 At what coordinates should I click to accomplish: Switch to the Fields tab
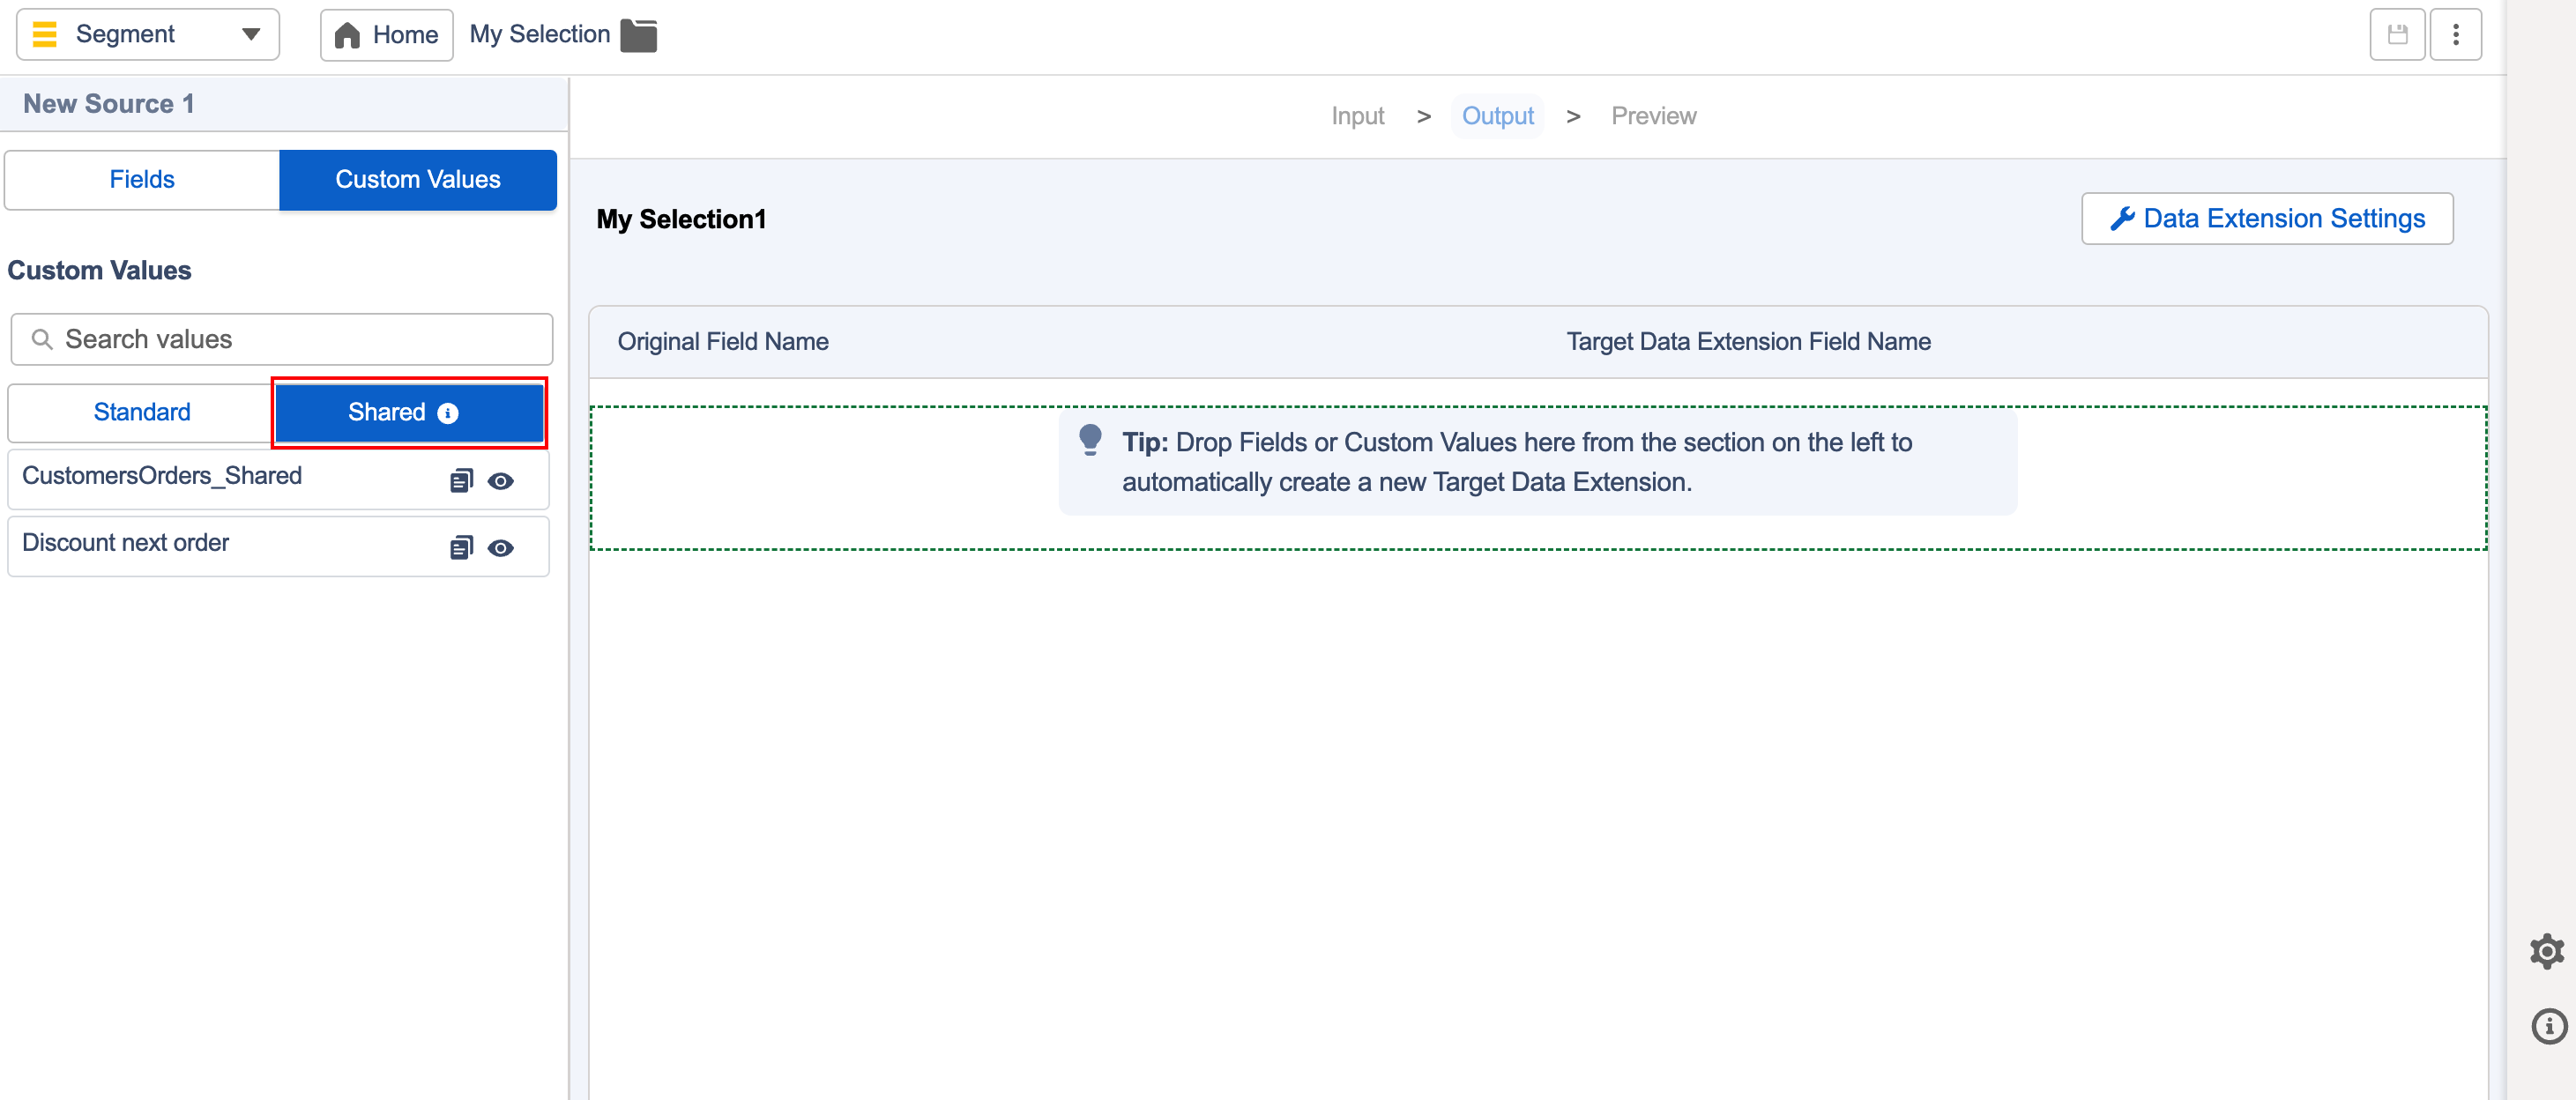(x=142, y=180)
